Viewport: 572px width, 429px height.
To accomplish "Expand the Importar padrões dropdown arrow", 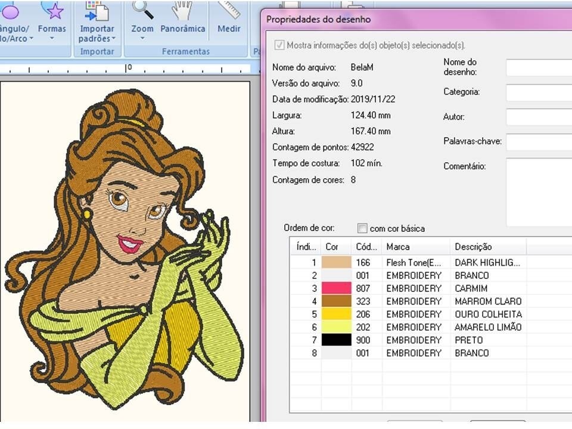I will click(113, 39).
